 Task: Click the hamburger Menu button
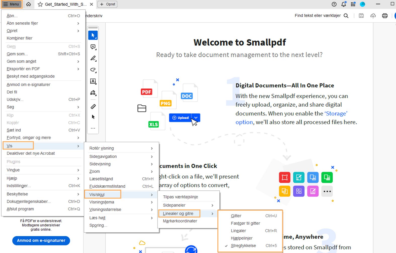(x=11, y=4)
